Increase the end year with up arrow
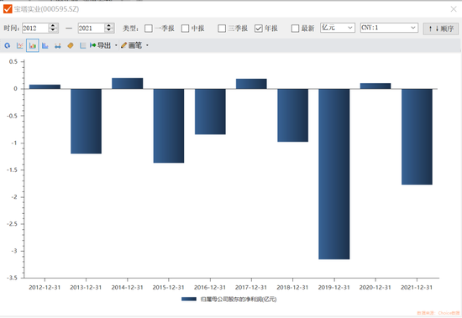Viewport: 462px width, 318px height. pos(109,26)
